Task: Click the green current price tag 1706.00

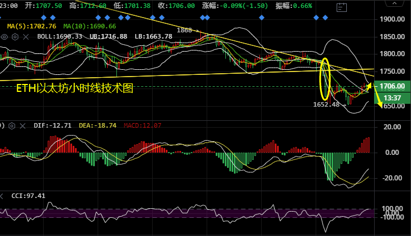Action: tap(392, 86)
